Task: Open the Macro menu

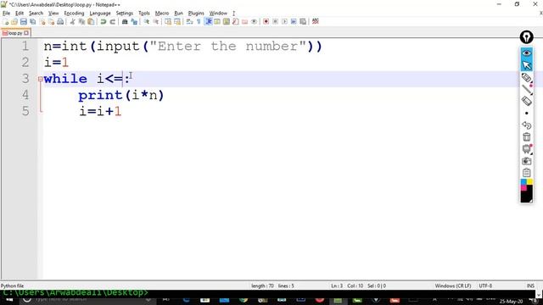Action: (x=162, y=14)
